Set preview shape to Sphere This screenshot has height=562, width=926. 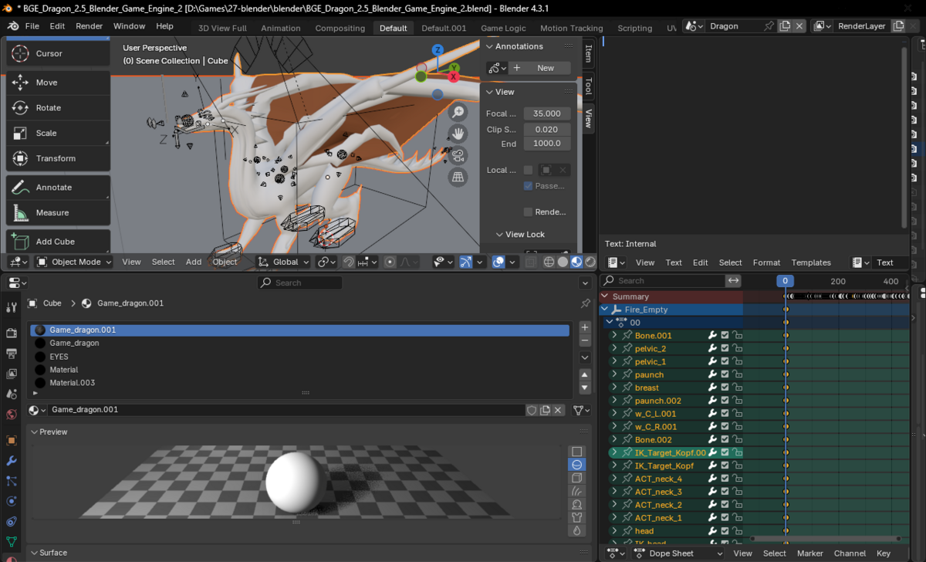pos(576,465)
